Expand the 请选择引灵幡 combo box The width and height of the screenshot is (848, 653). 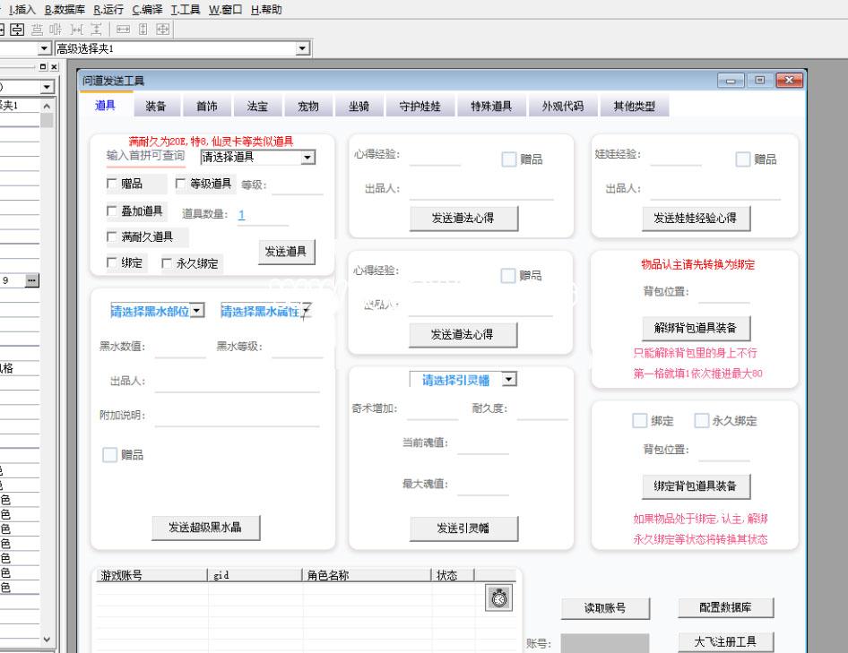(509, 380)
